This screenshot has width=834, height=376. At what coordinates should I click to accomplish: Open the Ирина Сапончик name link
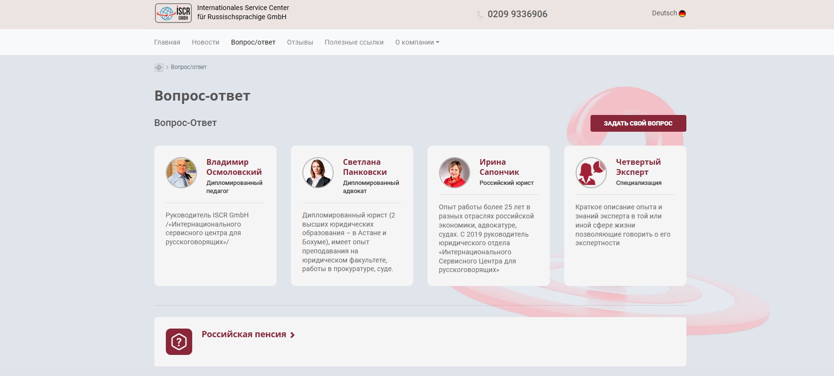(x=499, y=167)
